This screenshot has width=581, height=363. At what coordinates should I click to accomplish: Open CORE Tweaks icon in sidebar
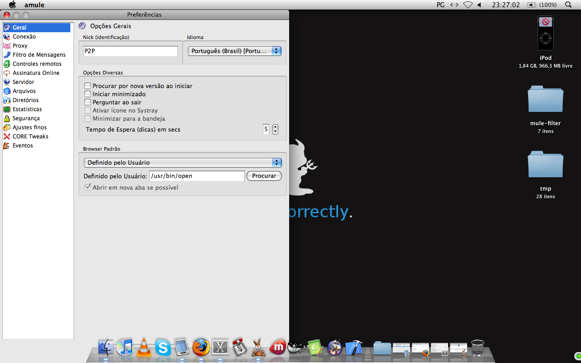[x=7, y=137]
